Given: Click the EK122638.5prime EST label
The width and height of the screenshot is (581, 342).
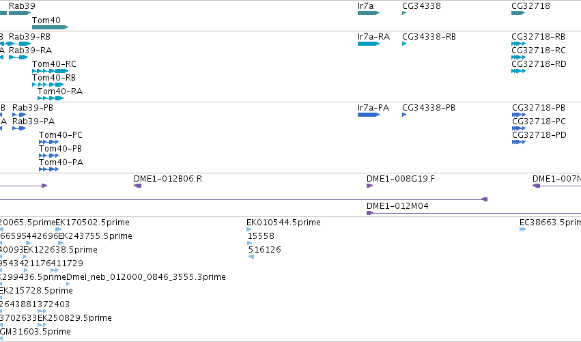Looking at the screenshot, I should pyautogui.click(x=60, y=250).
